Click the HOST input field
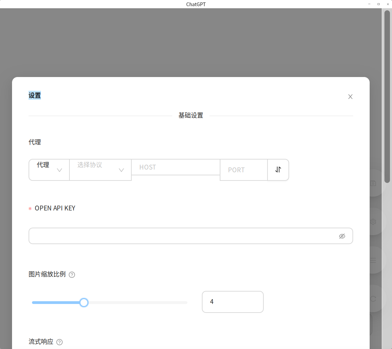 [x=175, y=167]
